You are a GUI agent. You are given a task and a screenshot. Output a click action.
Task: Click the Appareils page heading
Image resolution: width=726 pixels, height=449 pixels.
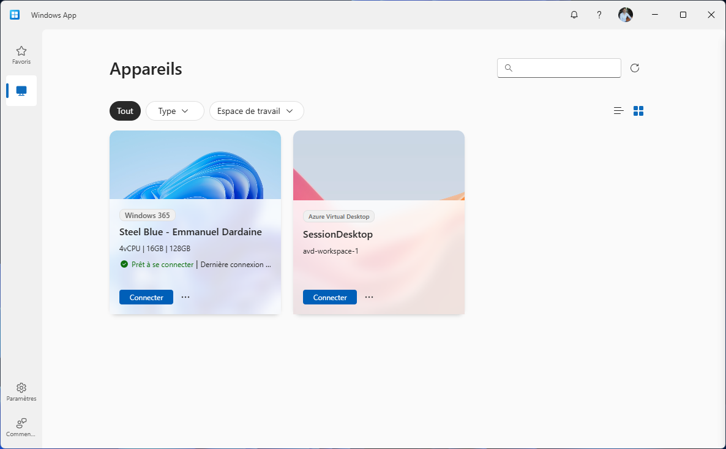[x=146, y=69]
